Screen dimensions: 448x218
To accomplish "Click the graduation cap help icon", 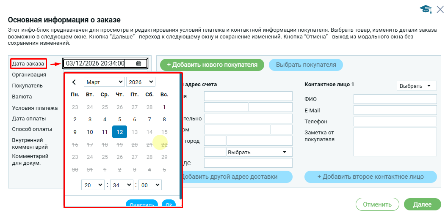I will [426, 9].
